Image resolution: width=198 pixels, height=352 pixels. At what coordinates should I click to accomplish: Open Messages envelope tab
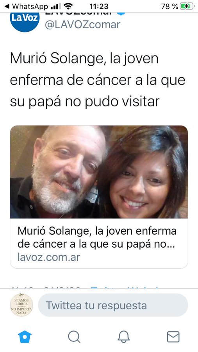173,337
